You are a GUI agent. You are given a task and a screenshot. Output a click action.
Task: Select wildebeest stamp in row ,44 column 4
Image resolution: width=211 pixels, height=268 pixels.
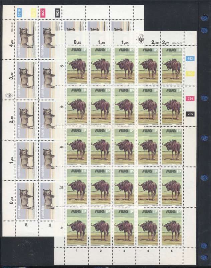point(148,106)
